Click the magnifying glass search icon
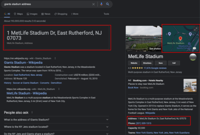This screenshot has width=200, height=135. pos(108,4)
